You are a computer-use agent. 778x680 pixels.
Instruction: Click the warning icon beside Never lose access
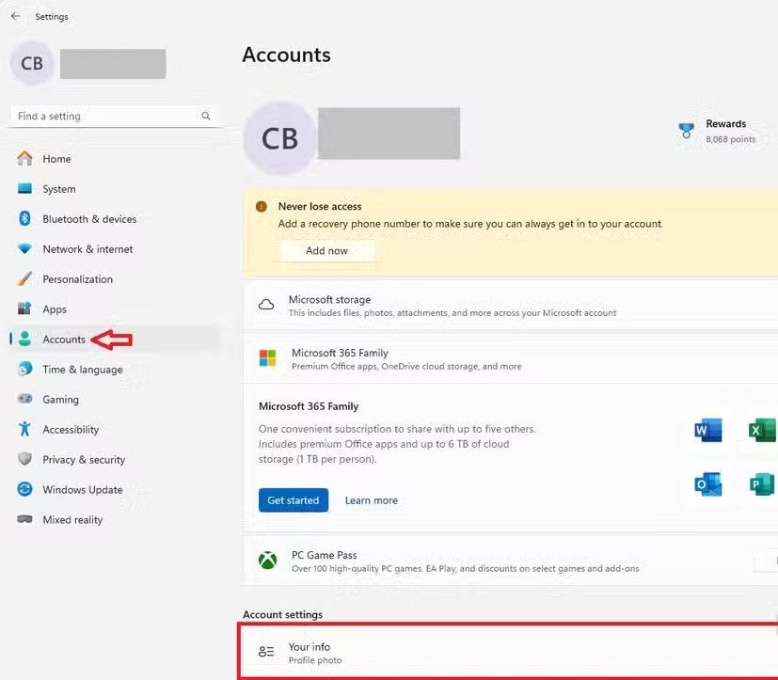coord(262,206)
